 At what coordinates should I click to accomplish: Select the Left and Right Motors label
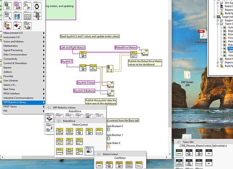coord(73,48)
